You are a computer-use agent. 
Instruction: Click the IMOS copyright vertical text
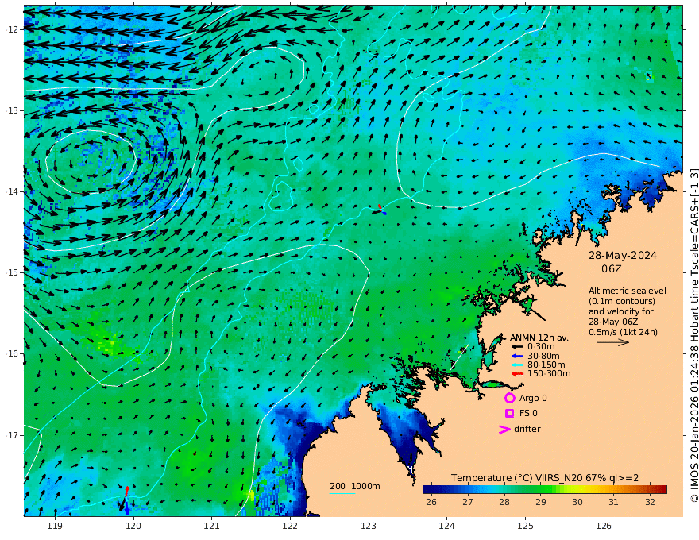pyautogui.click(x=693, y=335)
